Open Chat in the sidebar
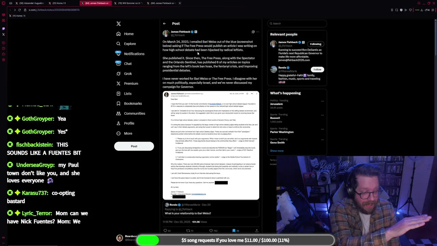The width and height of the screenshot is (437, 246). tap(124, 64)
